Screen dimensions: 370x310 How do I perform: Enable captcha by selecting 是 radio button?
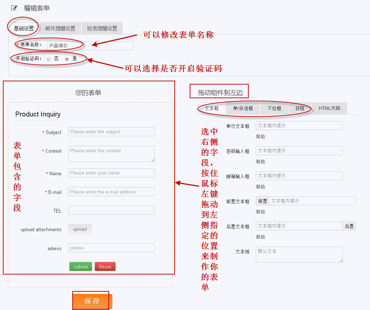tap(67, 59)
